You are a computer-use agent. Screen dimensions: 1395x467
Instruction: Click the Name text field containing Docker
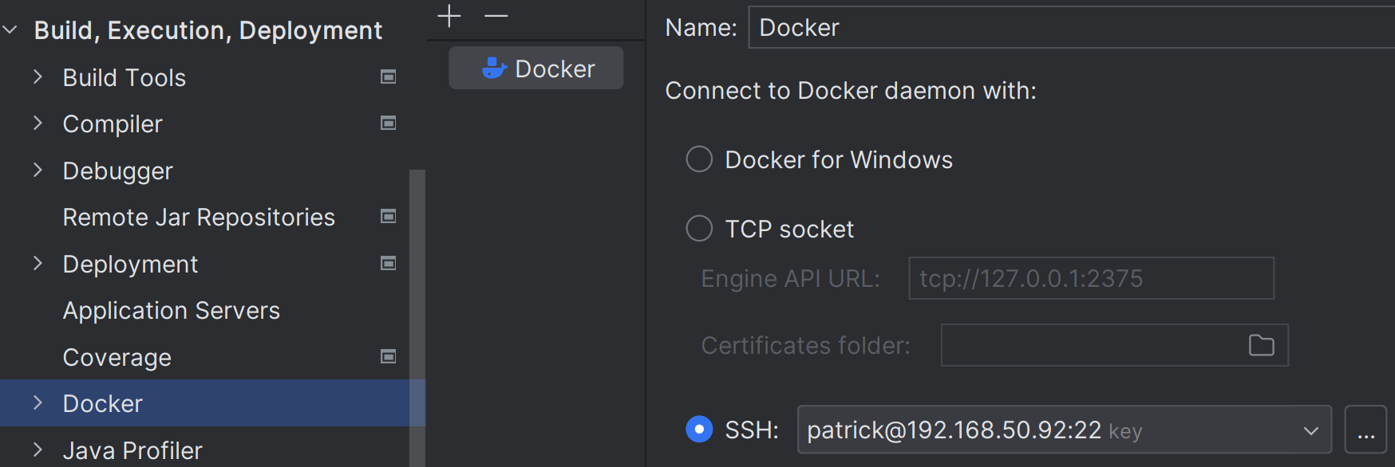(x=1069, y=28)
